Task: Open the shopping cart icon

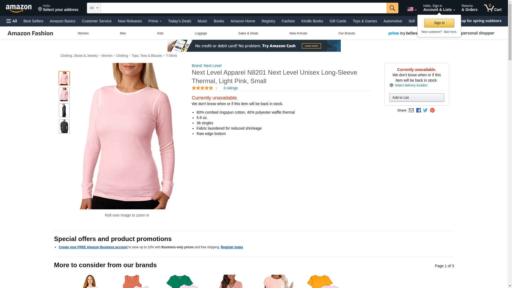Action: point(493,8)
